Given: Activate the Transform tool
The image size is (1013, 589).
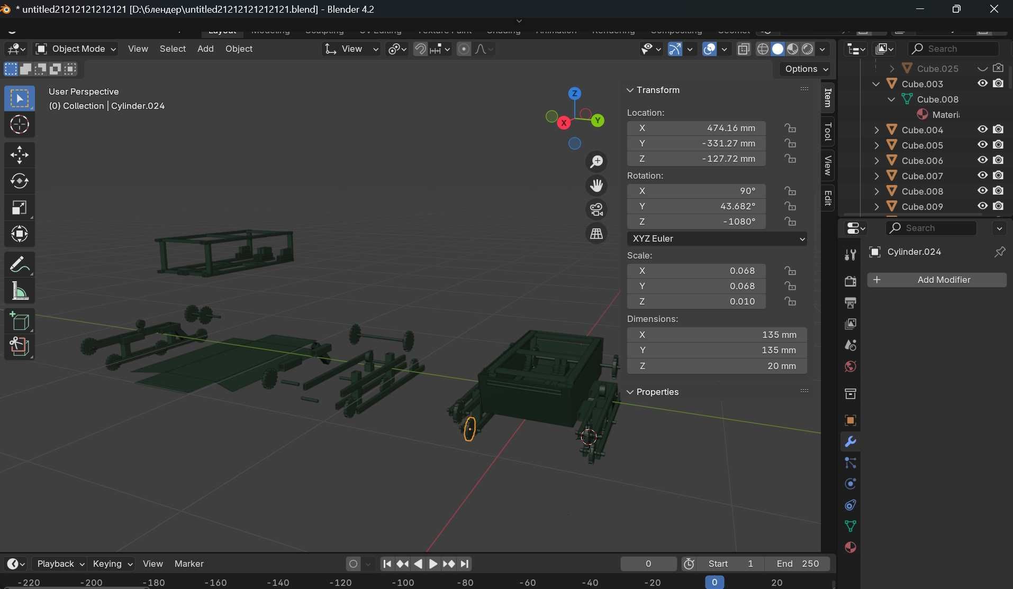Looking at the screenshot, I should (x=20, y=234).
